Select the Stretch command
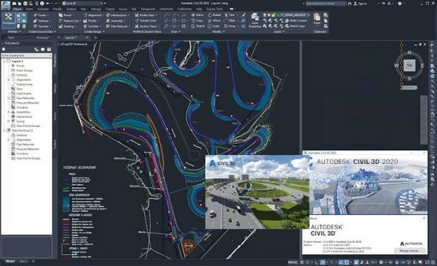 coord(198,26)
